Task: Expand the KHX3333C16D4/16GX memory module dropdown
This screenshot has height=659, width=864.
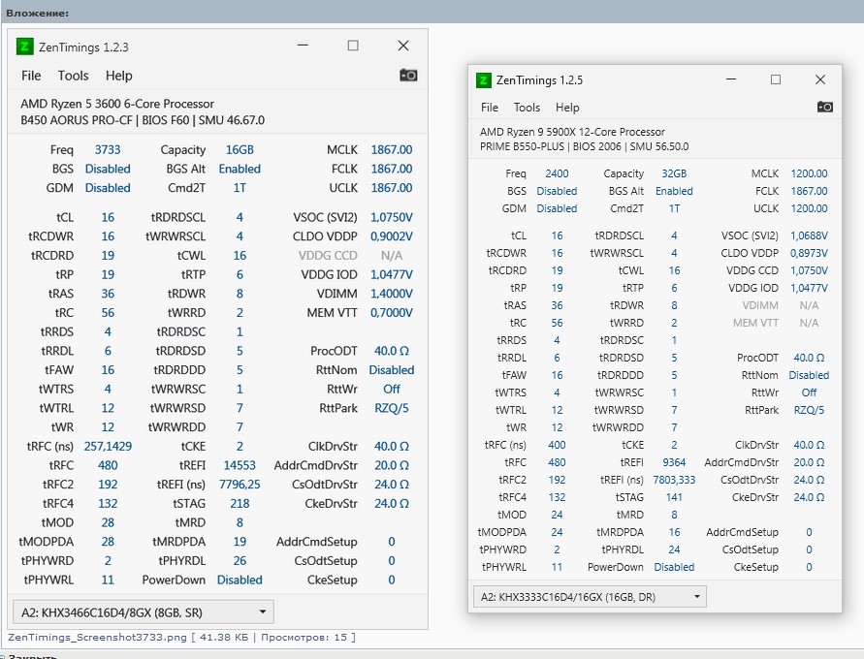Action: tap(590, 597)
